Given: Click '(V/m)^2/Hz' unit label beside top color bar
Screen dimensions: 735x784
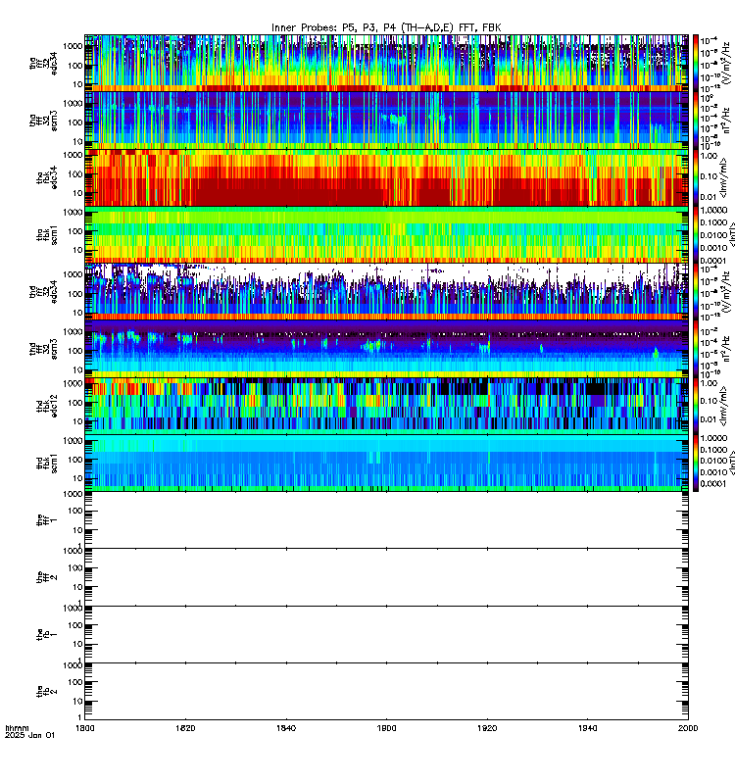Looking at the screenshot, I should (726, 64).
